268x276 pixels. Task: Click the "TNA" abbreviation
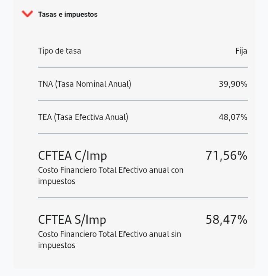tap(45, 84)
